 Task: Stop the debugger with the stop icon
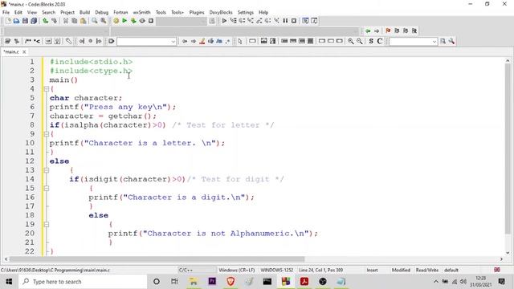point(294,21)
